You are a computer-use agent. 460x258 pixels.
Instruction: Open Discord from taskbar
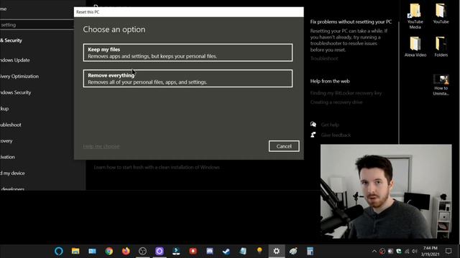point(209,251)
